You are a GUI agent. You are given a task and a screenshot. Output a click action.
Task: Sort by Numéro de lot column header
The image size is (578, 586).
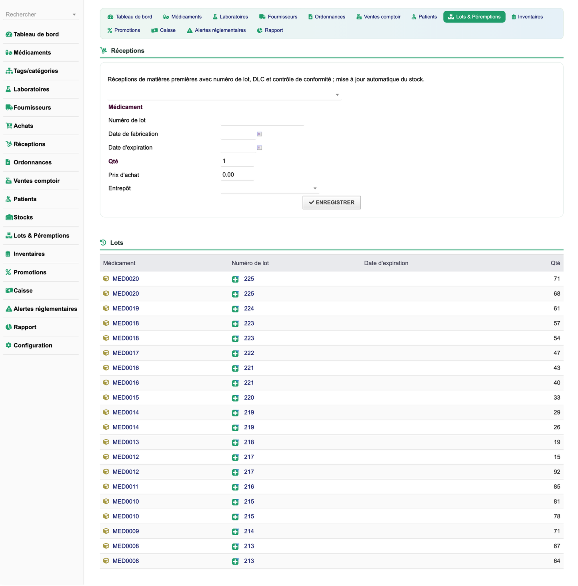click(x=250, y=263)
